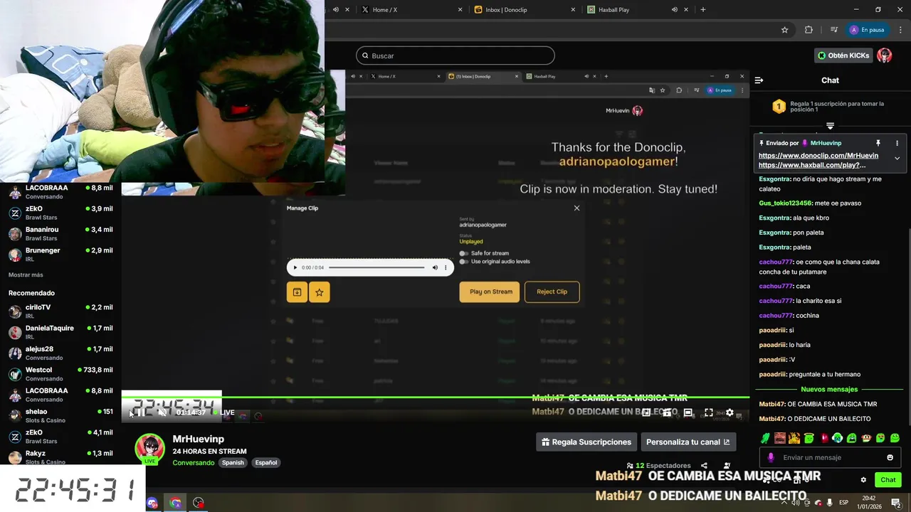Screen dimensions: 911x512
Task: Expand the pinned message chevron
Action: (x=897, y=158)
